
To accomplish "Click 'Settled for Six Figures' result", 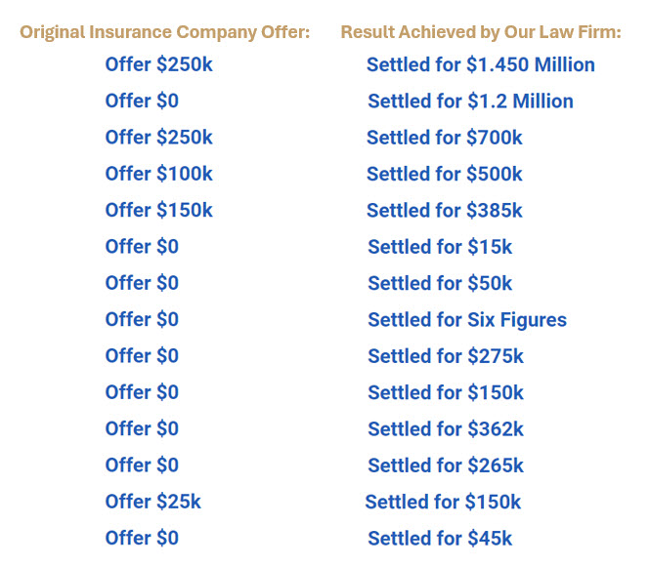I will pos(467,320).
